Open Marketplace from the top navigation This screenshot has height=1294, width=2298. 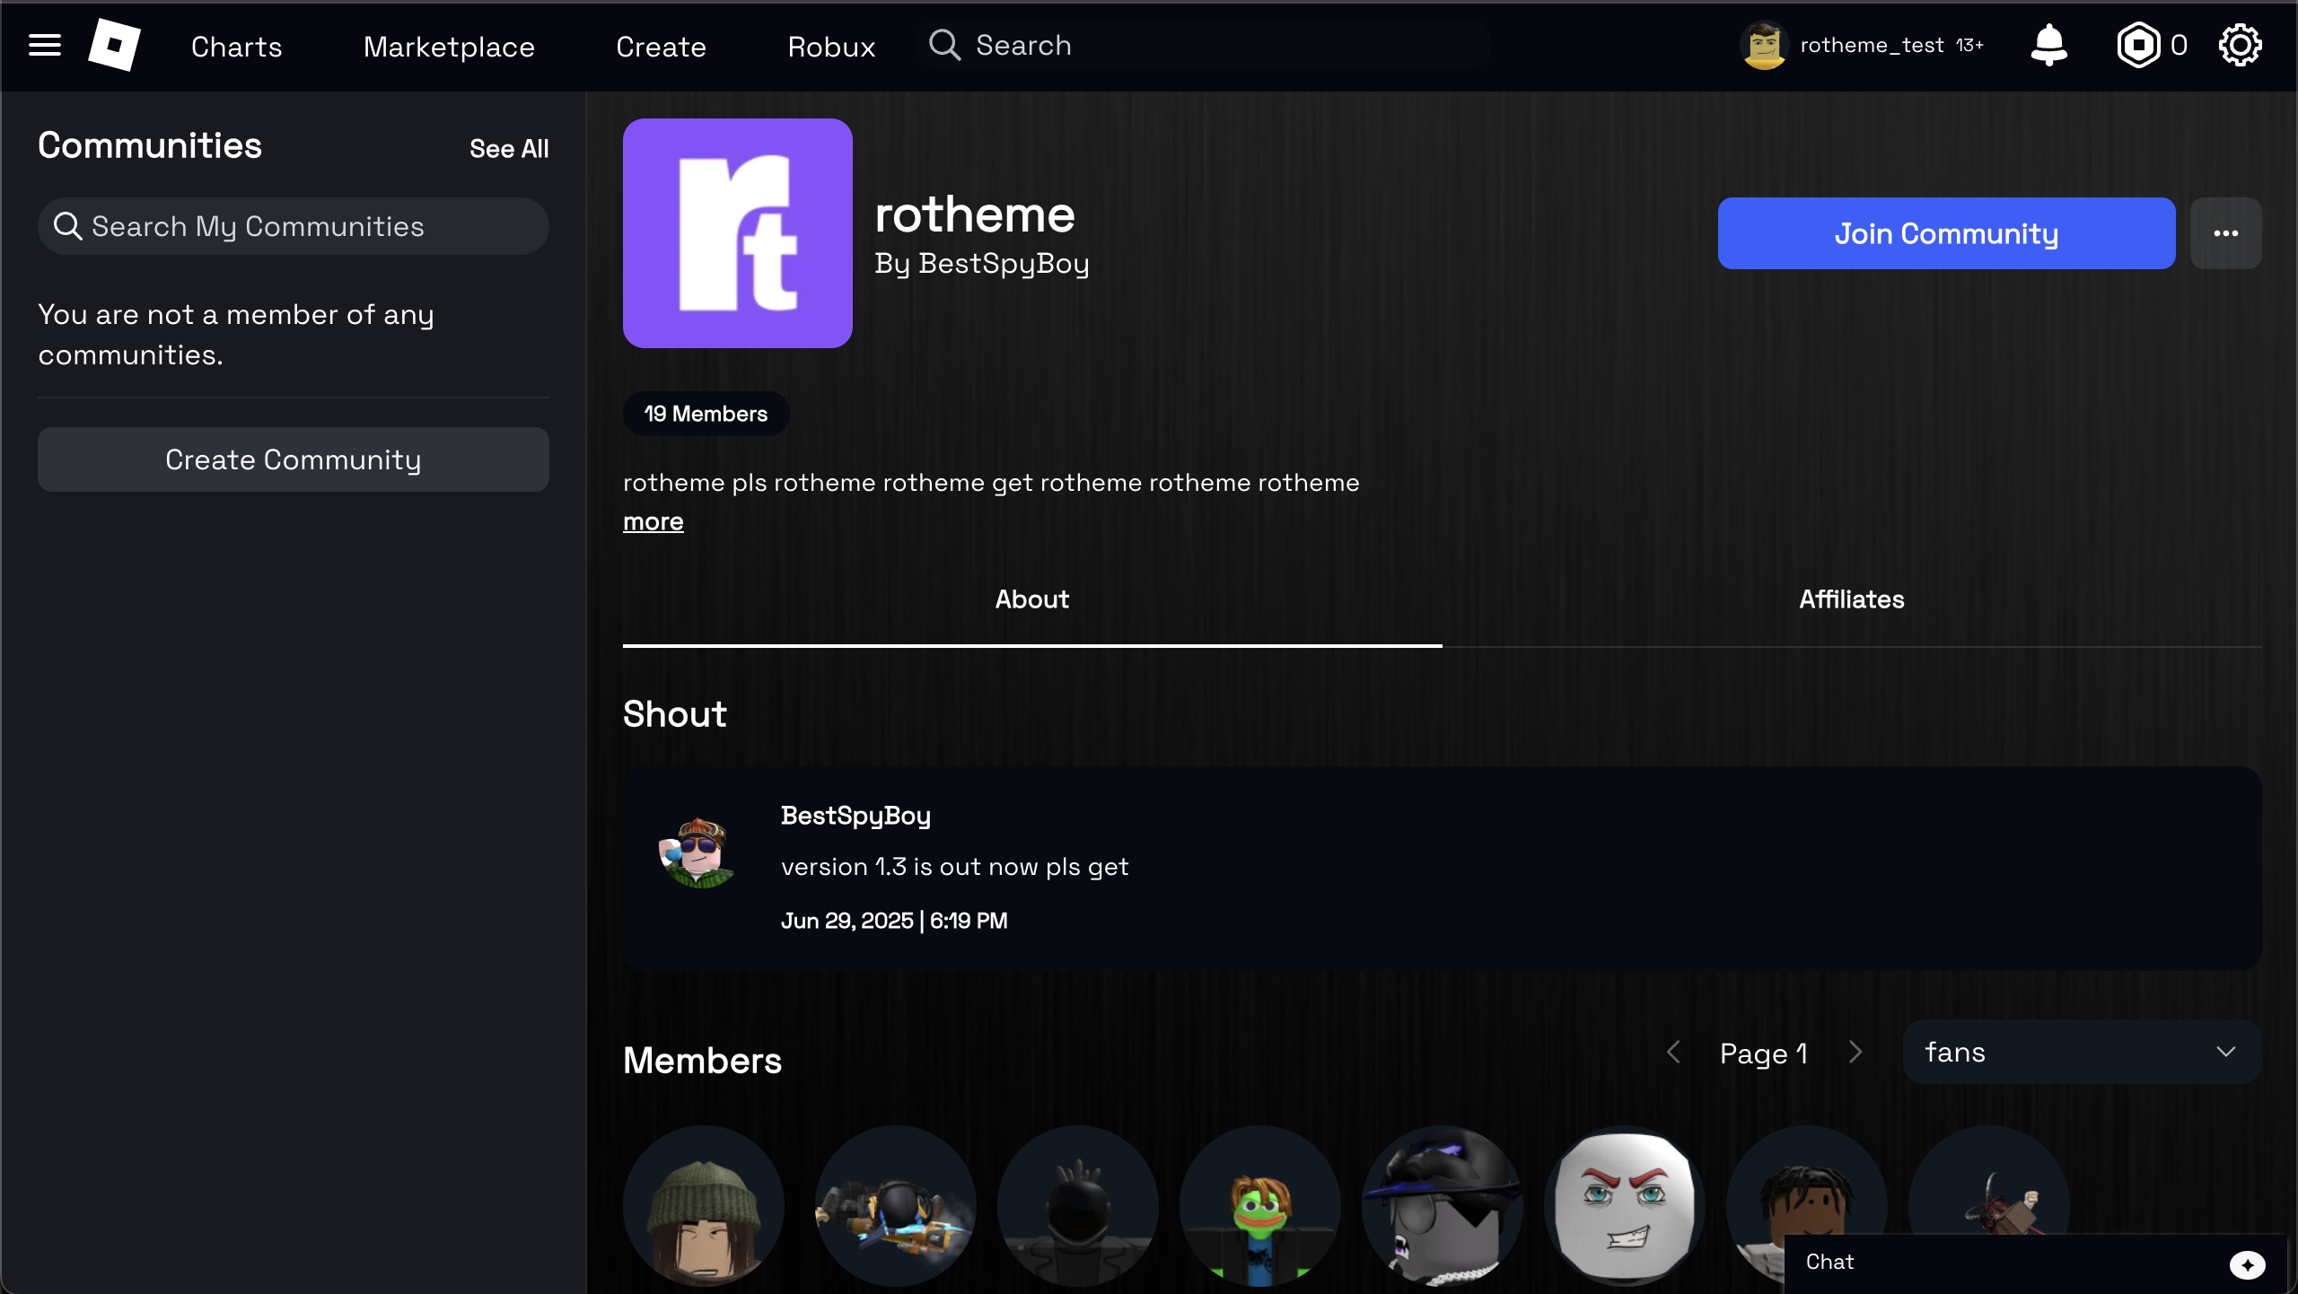coord(449,47)
